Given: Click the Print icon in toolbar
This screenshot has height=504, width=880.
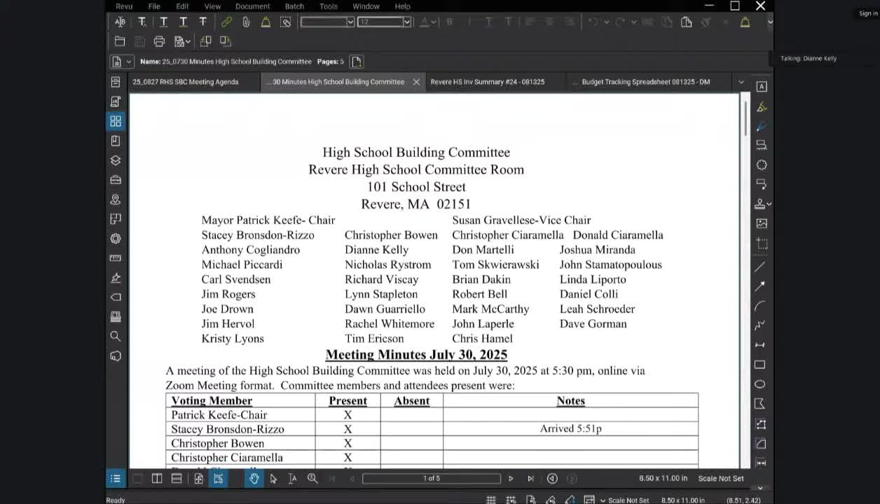Looking at the screenshot, I should tap(159, 41).
